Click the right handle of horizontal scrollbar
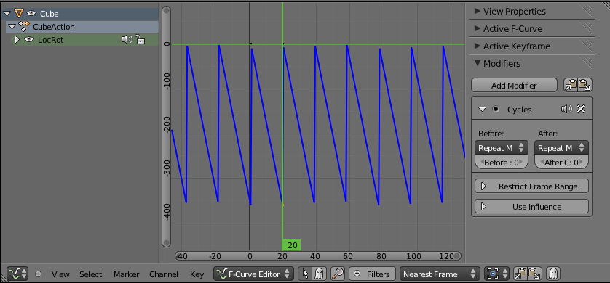Viewport: 610px width, 283px height. coord(457,256)
